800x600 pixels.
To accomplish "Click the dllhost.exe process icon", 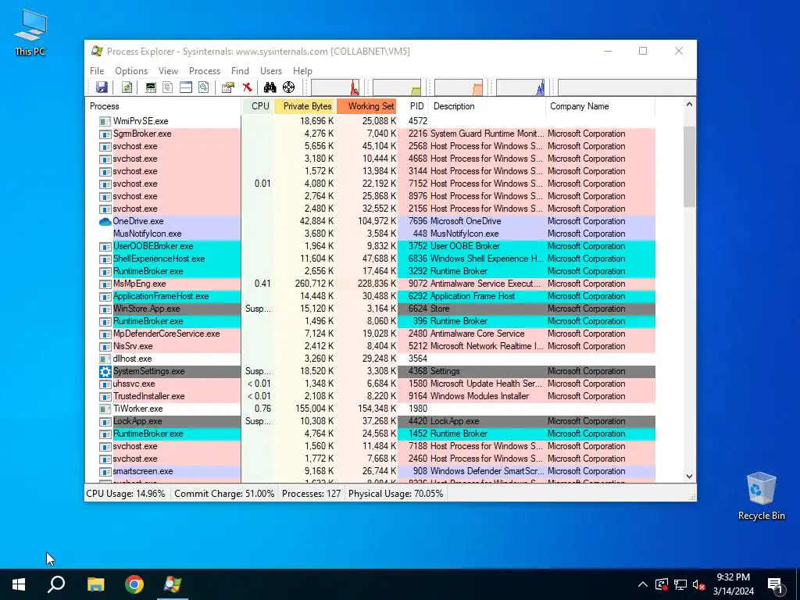I will (105, 359).
